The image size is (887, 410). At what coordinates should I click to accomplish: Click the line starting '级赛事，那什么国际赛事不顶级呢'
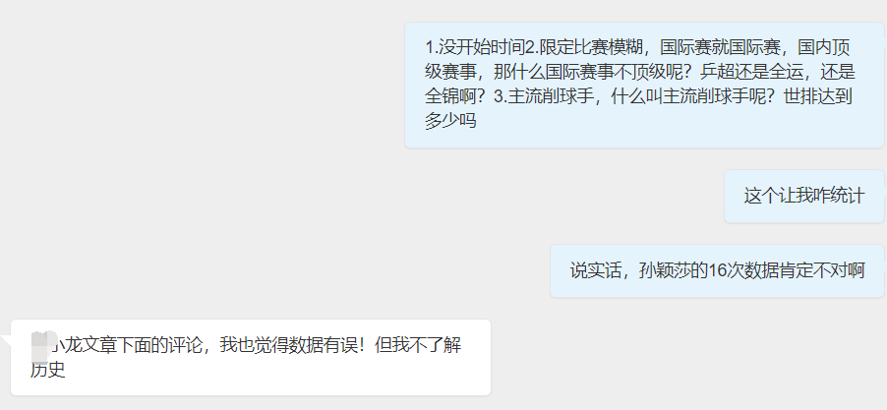tap(640, 73)
